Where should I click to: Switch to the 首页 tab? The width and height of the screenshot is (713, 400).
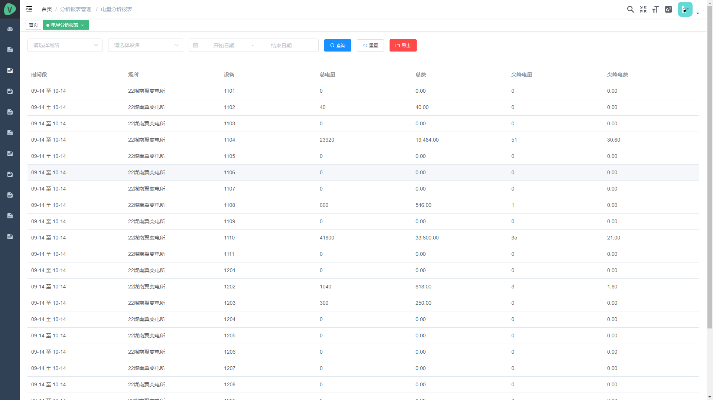pyautogui.click(x=33, y=25)
